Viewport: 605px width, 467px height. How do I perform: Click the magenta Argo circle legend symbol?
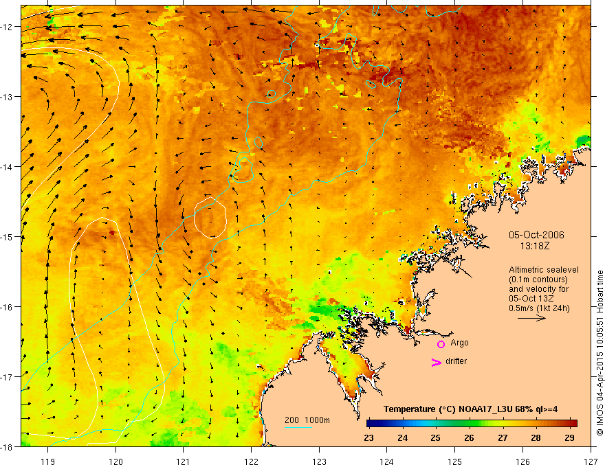point(441,344)
